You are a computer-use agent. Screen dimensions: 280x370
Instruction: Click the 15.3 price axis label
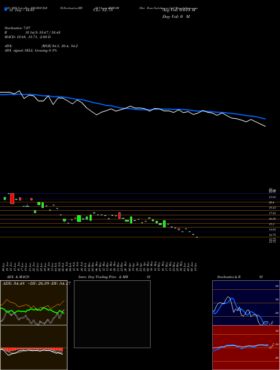pyautogui.click(x=272, y=224)
